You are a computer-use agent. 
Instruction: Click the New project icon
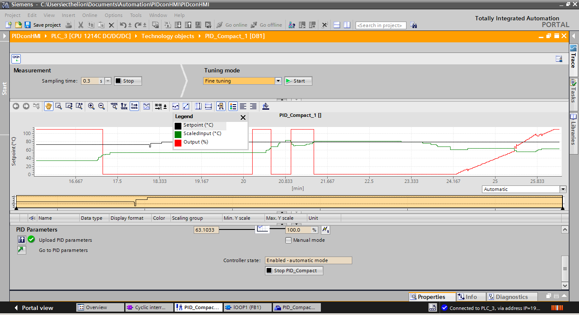pos(8,25)
